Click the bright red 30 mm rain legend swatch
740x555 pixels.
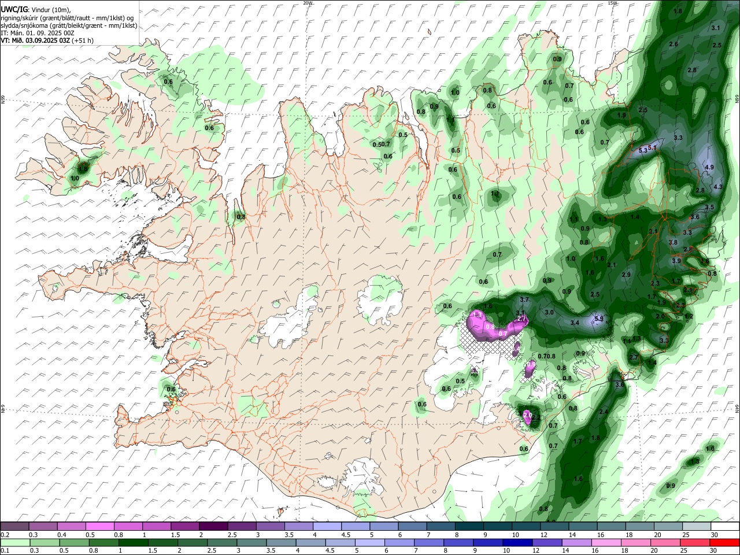pos(724,542)
